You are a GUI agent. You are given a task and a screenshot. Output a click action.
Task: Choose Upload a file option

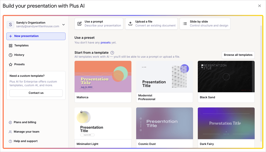point(151,24)
